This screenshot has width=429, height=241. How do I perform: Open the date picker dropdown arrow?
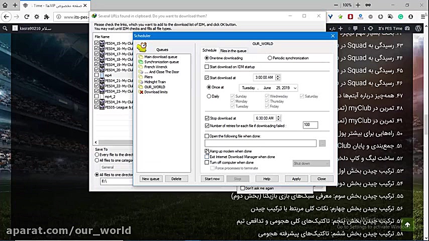pos(295,88)
